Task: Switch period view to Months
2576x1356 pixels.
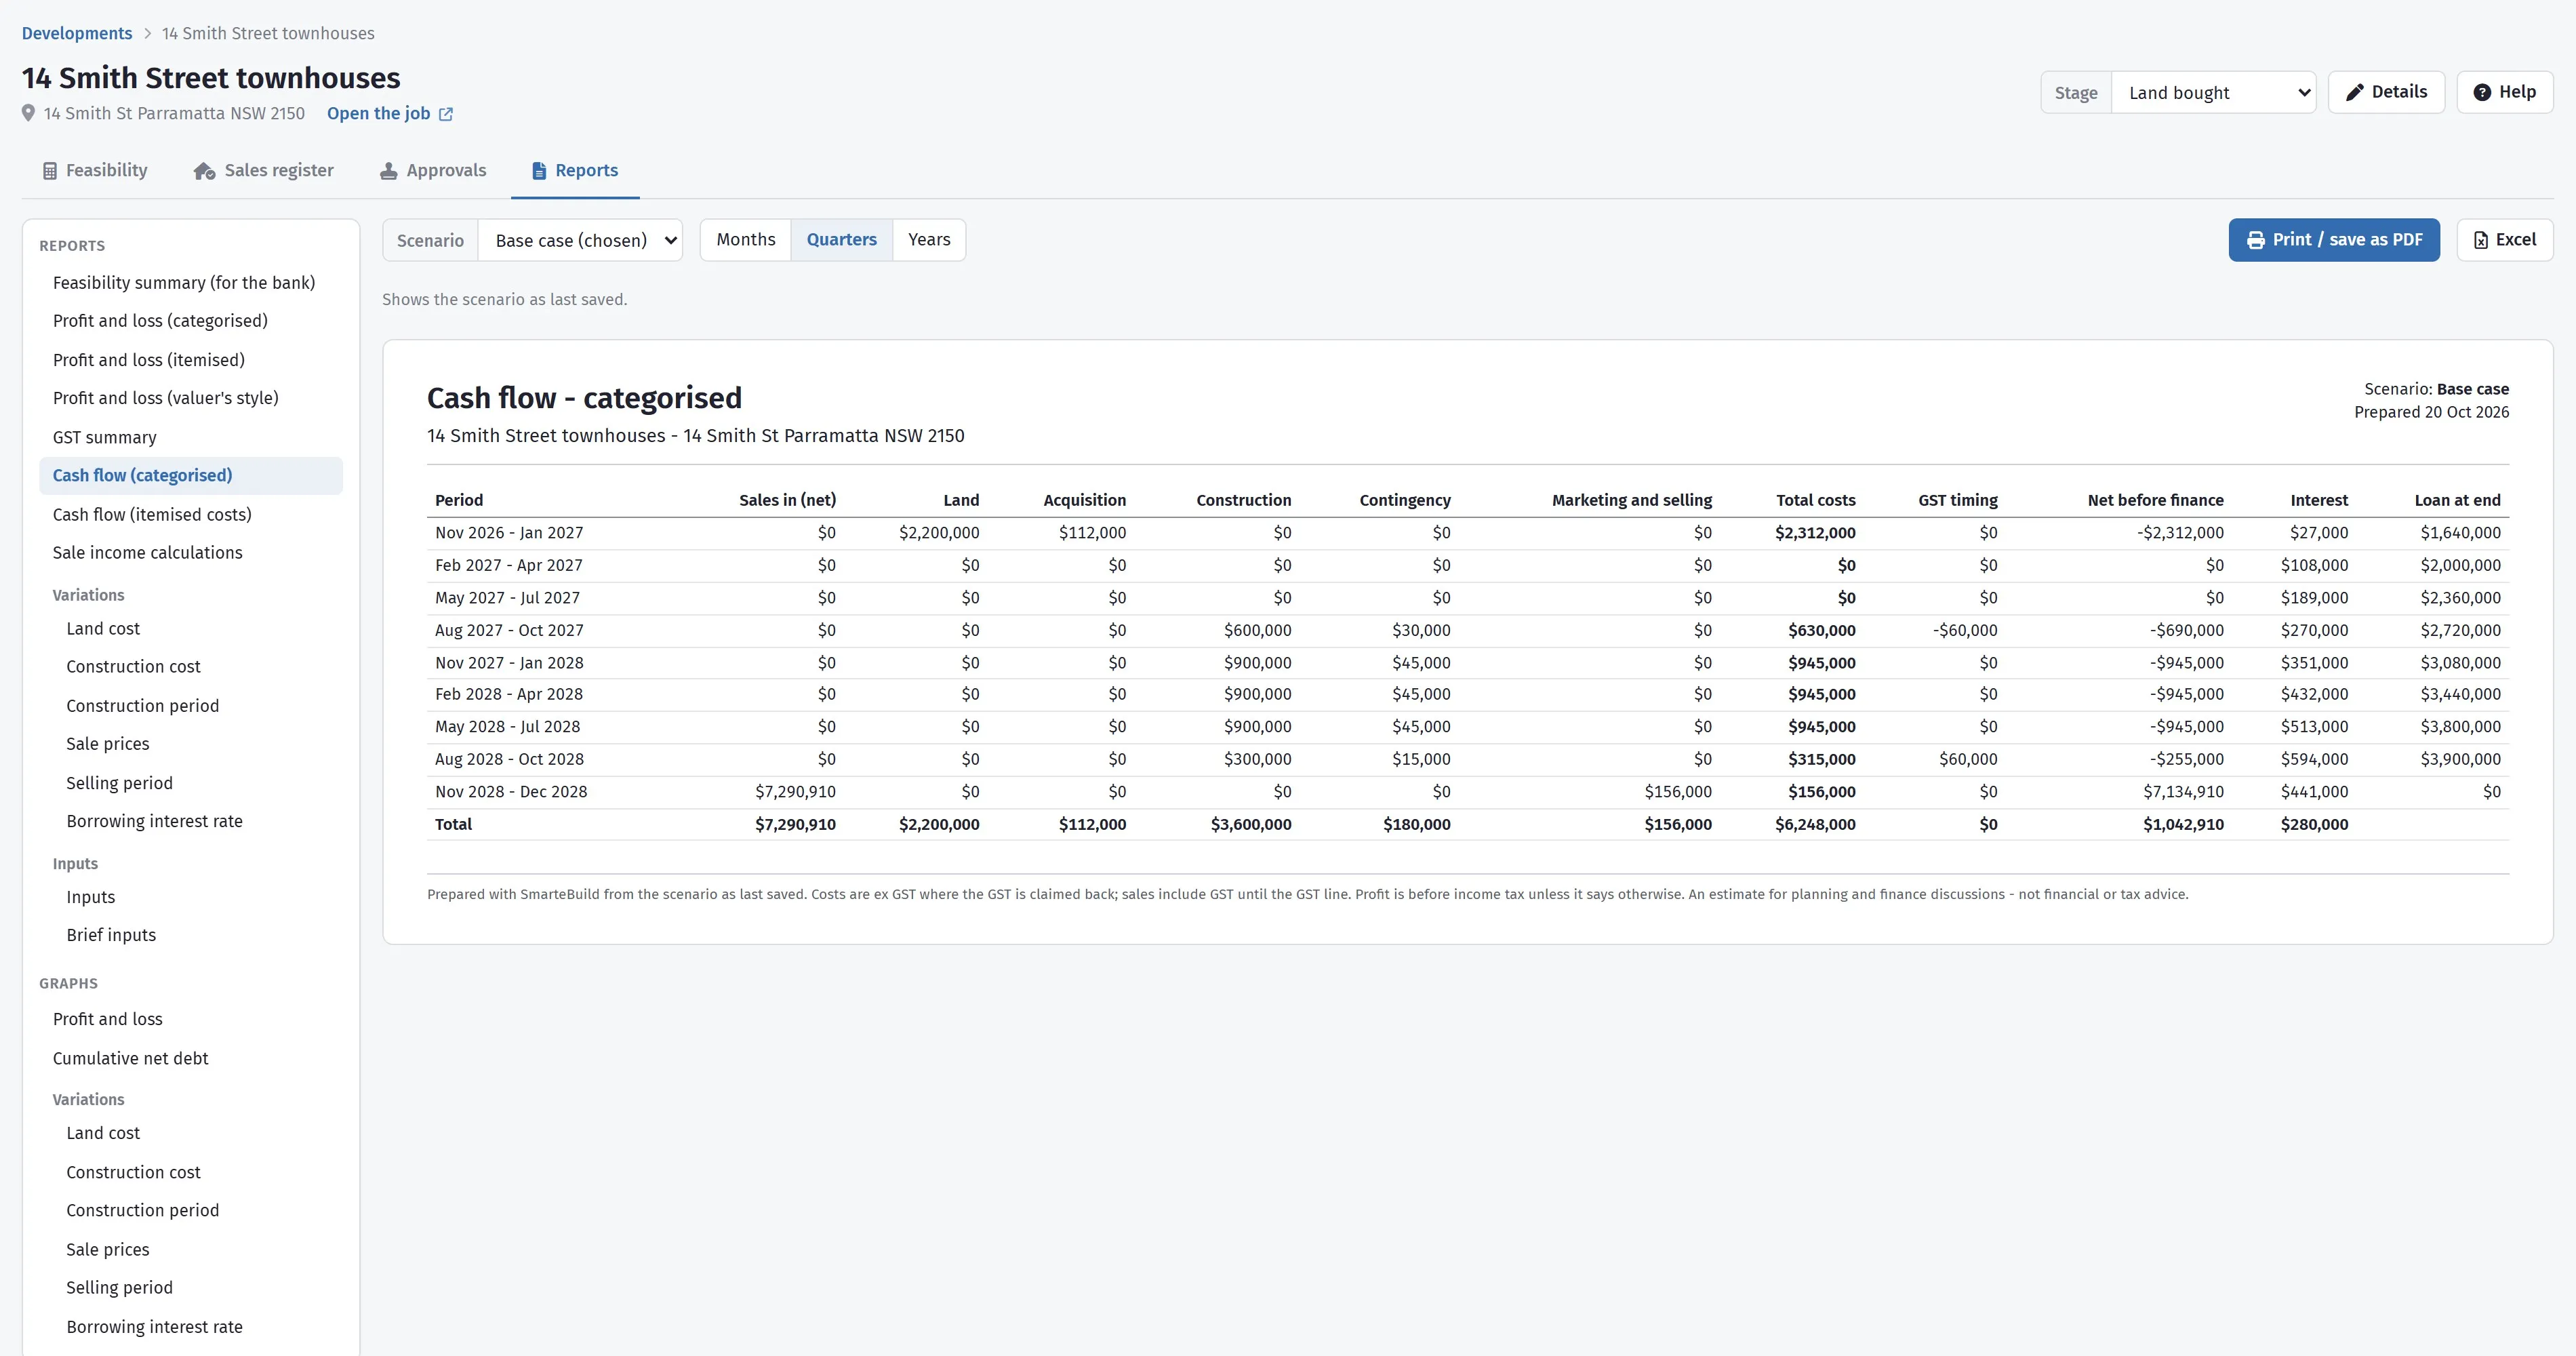Action: point(746,240)
